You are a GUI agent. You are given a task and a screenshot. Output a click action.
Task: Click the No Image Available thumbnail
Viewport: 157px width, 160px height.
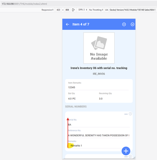point(99,48)
